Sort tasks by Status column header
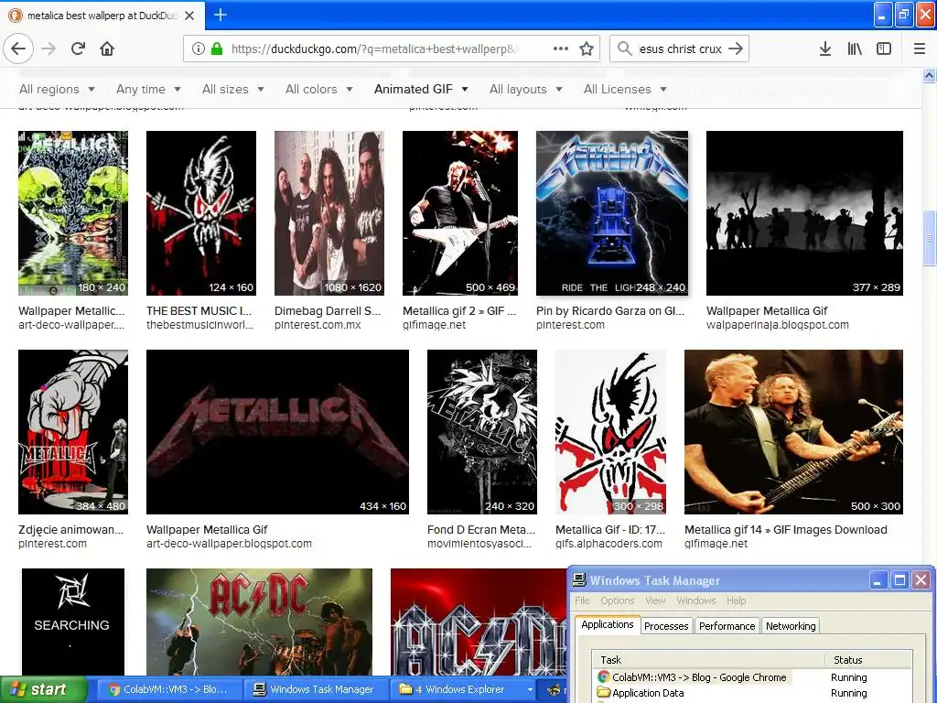 (x=867, y=659)
